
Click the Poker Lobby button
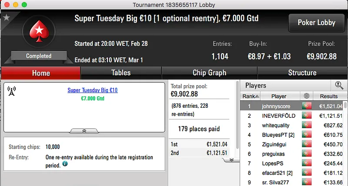[x=315, y=23]
